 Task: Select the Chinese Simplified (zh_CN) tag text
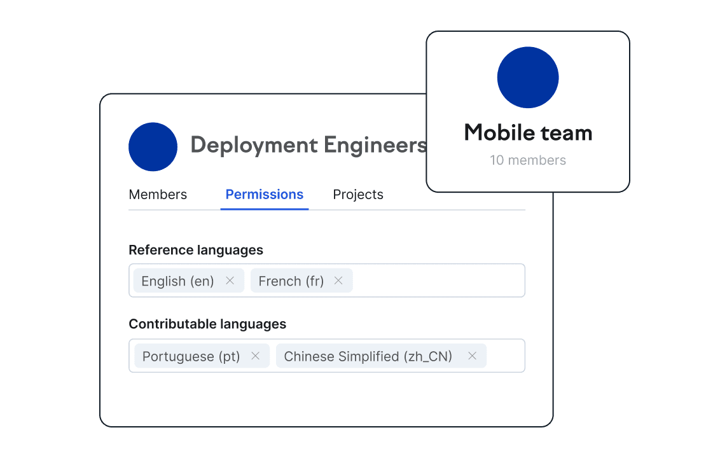(x=368, y=357)
